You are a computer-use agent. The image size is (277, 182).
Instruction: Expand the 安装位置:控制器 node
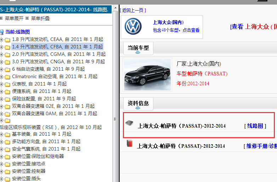point(1,171)
